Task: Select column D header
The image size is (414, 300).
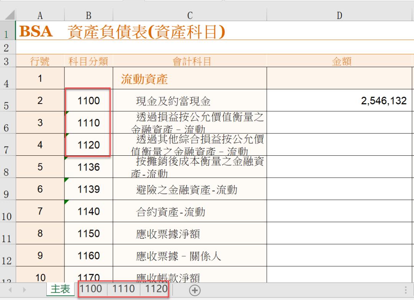Action: [x=339, y=15]
